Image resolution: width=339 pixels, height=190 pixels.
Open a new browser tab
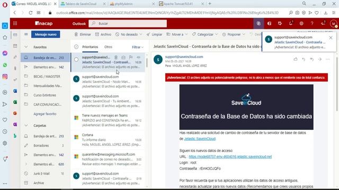click(210, 4)
